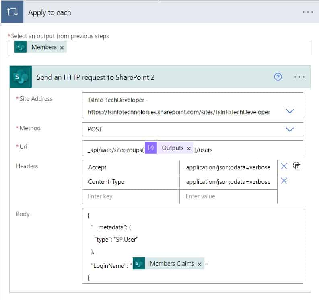Click the Apply to each title header
Screen dimensions: 319x300
[49, 12]
